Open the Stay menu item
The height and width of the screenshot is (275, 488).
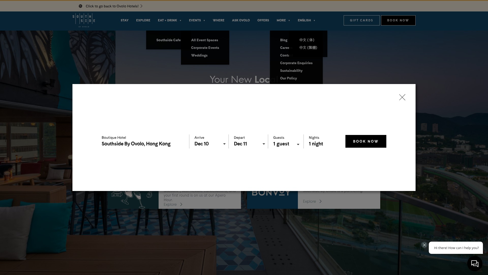click(125, 20)
